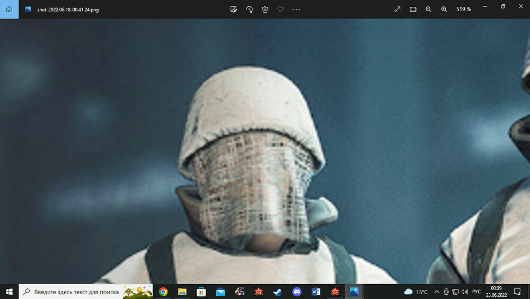530x299 pixels.
Task: Open the weather widget showing 15°C
Action: [x=416, y=292]
